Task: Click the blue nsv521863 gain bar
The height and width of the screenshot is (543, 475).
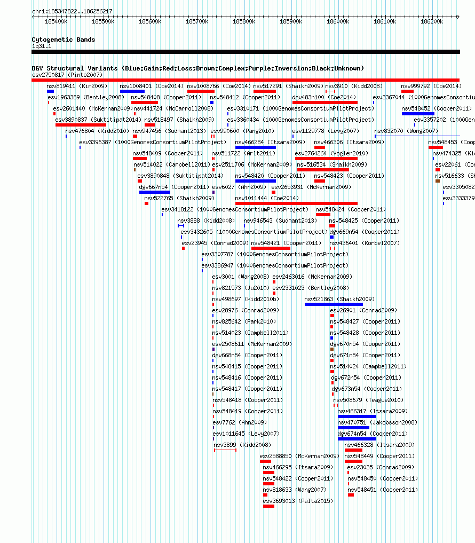Action: 334,304
